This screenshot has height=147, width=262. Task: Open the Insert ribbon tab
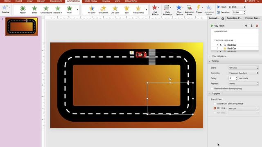tap(18, 1)
